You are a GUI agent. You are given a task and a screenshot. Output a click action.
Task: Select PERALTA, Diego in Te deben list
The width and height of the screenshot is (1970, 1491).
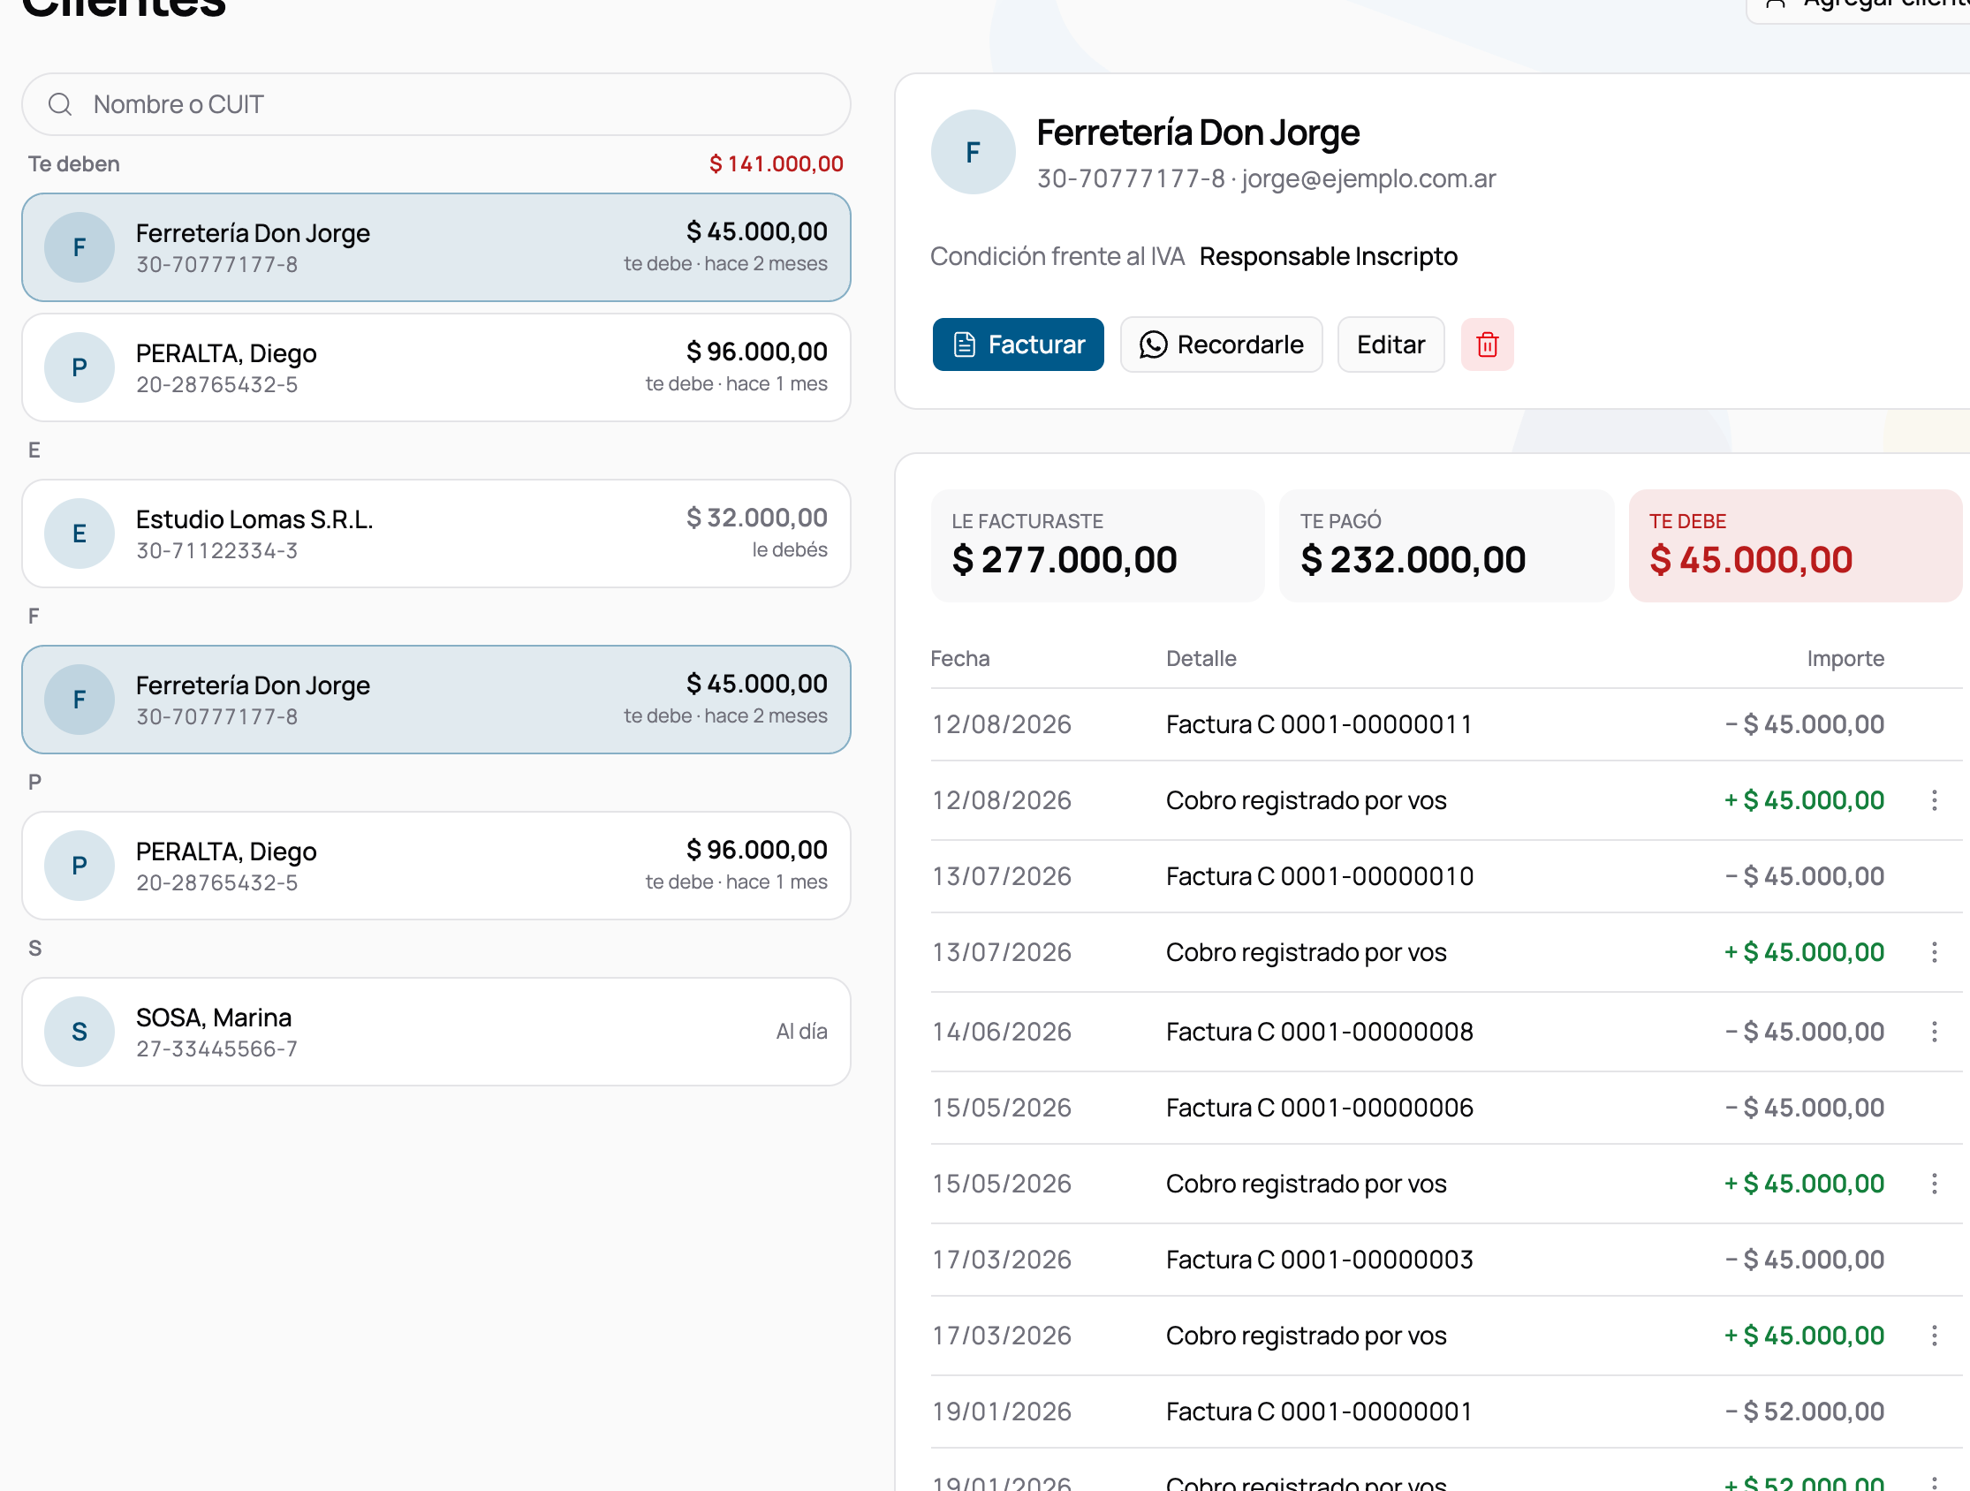[x=436, y=367]
